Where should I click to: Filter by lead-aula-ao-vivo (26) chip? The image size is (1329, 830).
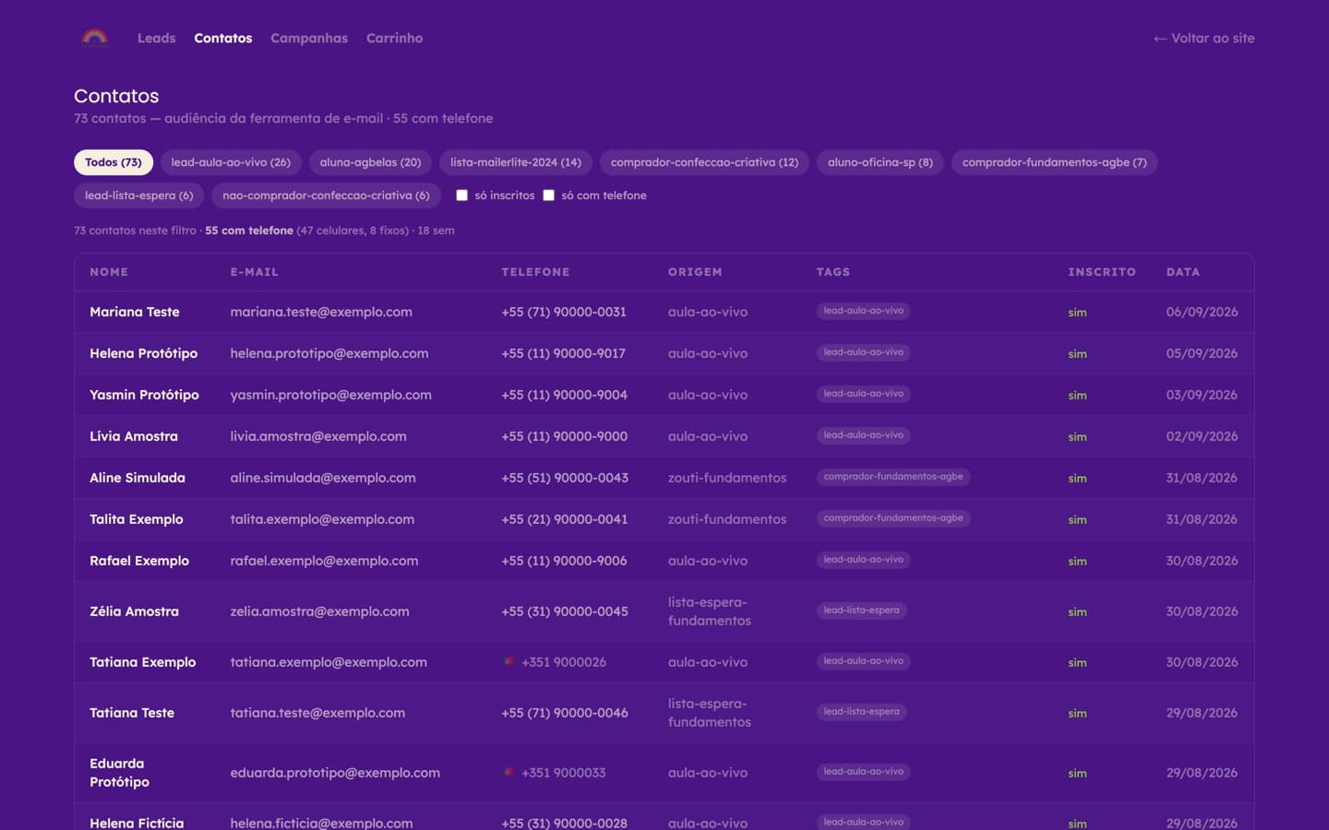point(231,162)
